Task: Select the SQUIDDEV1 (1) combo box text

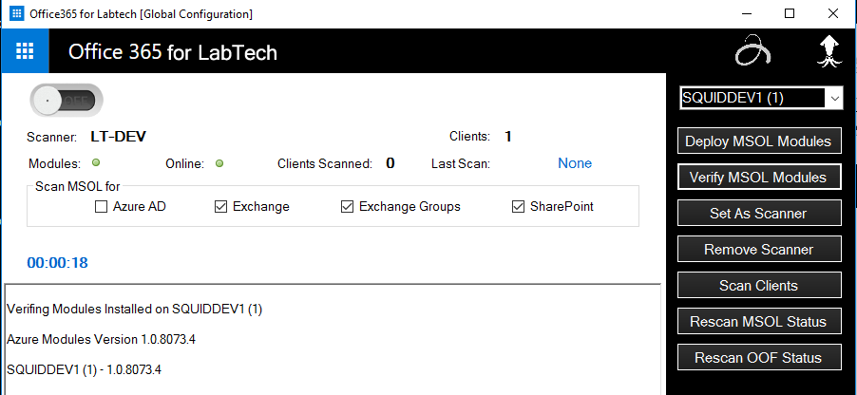Action: [752, 99]
